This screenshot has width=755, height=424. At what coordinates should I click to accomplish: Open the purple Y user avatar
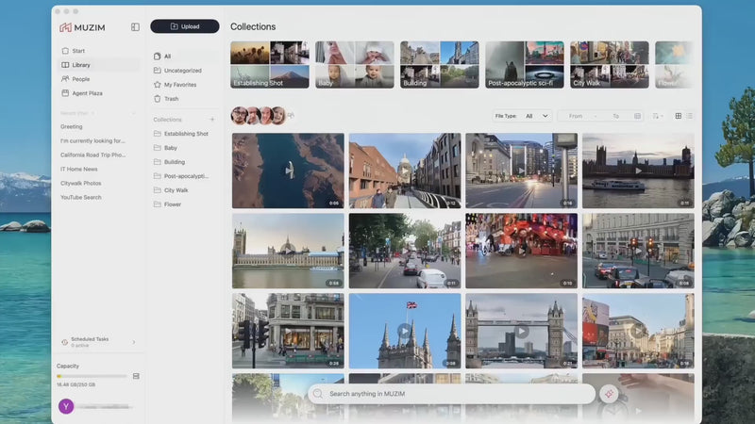pos(66,406)
